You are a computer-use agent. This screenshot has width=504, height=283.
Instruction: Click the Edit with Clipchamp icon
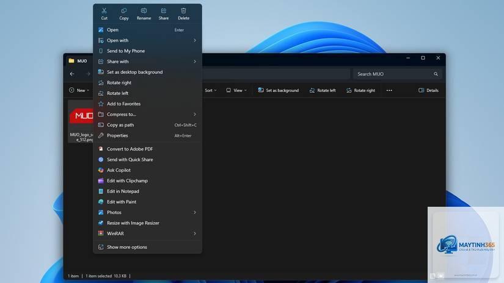click(101, 181)
